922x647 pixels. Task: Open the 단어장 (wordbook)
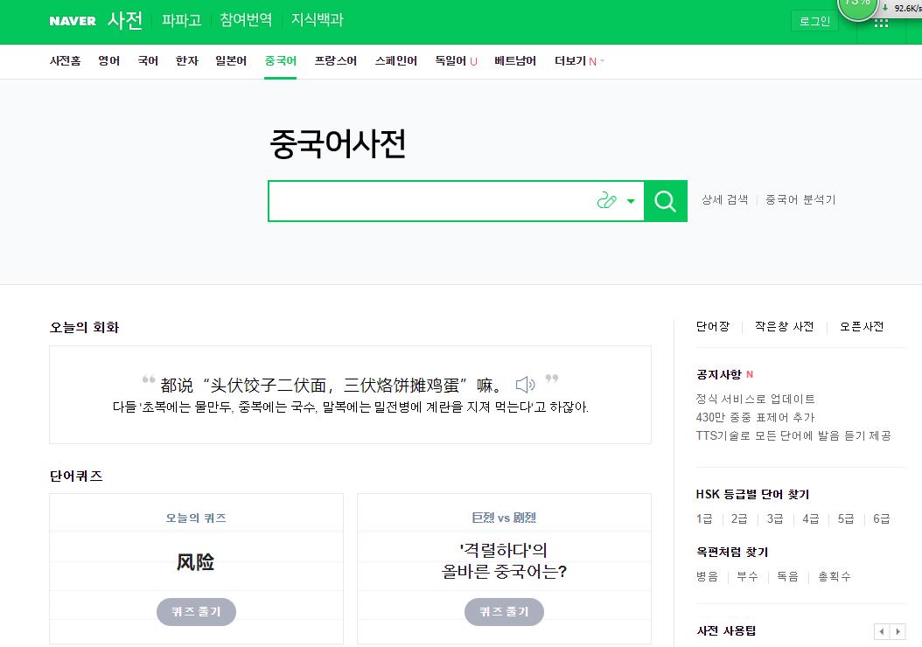tap(716, 325)
